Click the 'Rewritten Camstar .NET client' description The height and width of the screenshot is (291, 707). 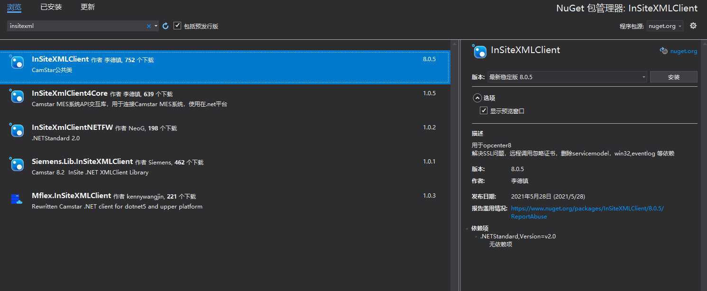117,207
